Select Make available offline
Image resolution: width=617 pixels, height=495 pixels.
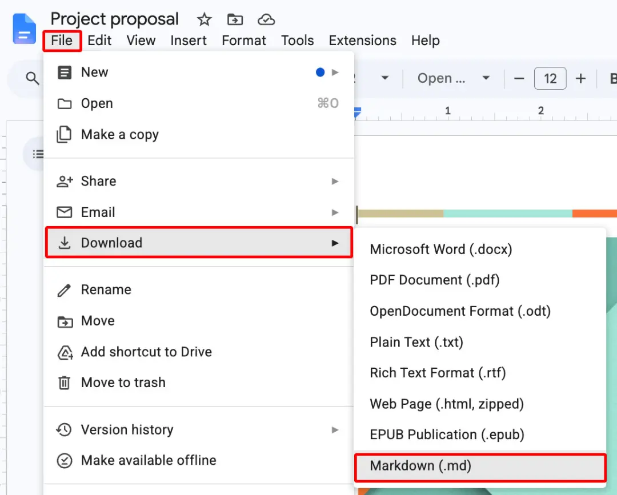(199, 460)
